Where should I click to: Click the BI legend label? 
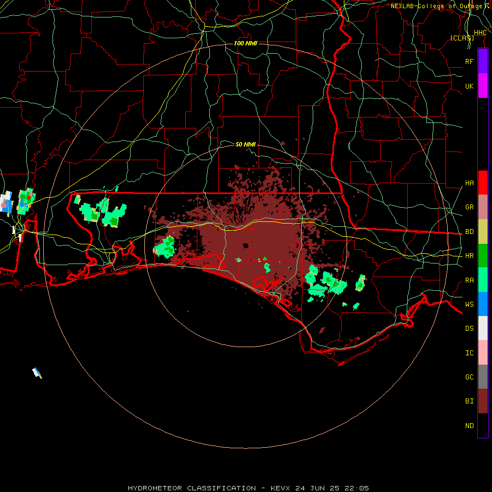[x=469, y=401]
